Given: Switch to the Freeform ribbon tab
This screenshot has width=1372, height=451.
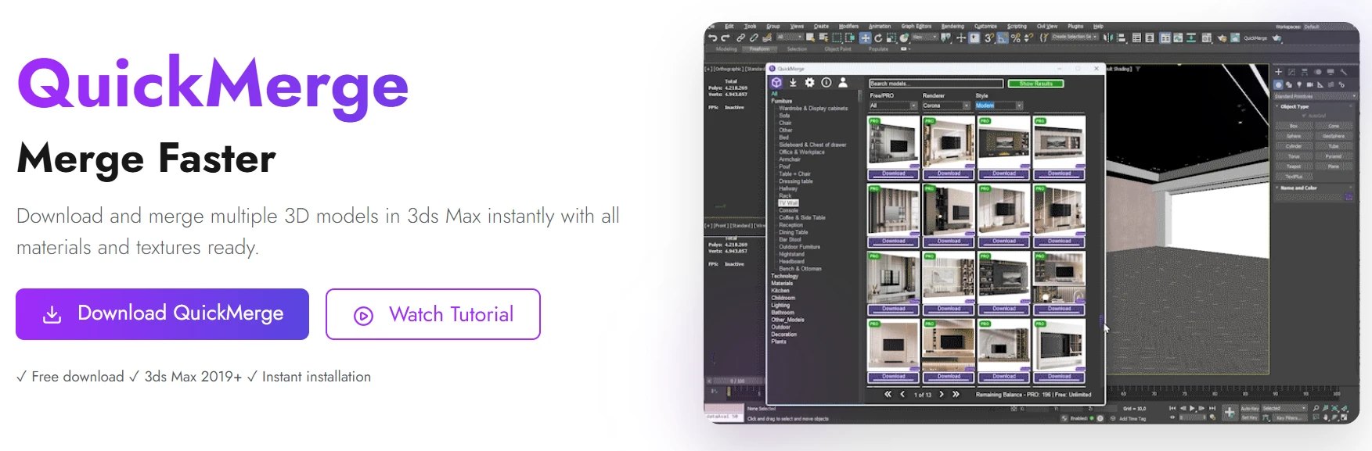Looking at the screenshot, I should 759,49.
